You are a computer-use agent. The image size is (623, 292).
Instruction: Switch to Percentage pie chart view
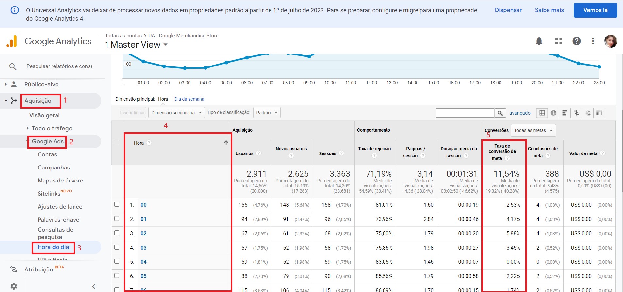(x=553, y=113)
